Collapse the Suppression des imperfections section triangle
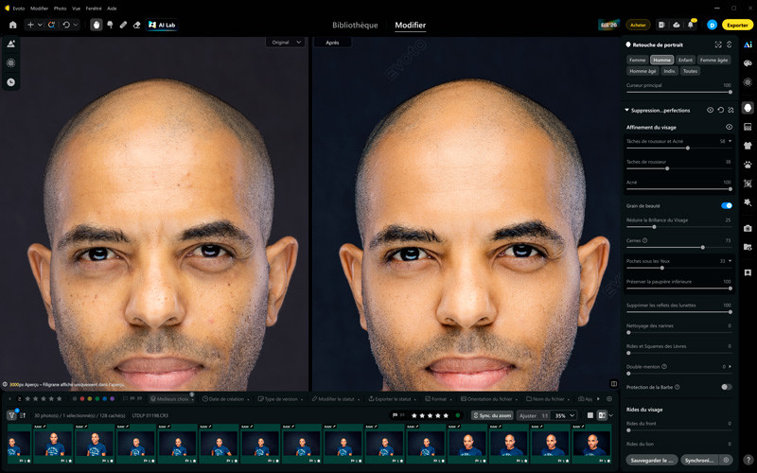The image size is (757, 473). (x=626, y=110)
